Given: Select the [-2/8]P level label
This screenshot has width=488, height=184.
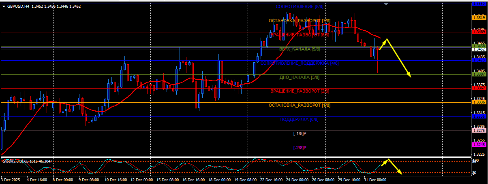Looking at the screenshot, I should pyautogui.click(x=300, y=148).
